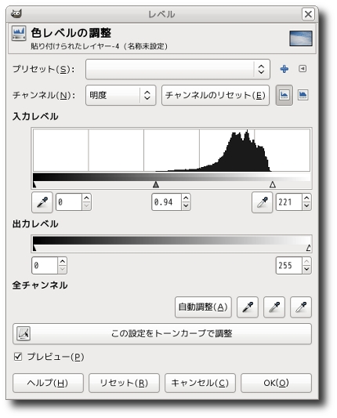This screenshot has width=337, height=418.
Task: Click チャンネルのリセット button
Action: coord(216,95)
